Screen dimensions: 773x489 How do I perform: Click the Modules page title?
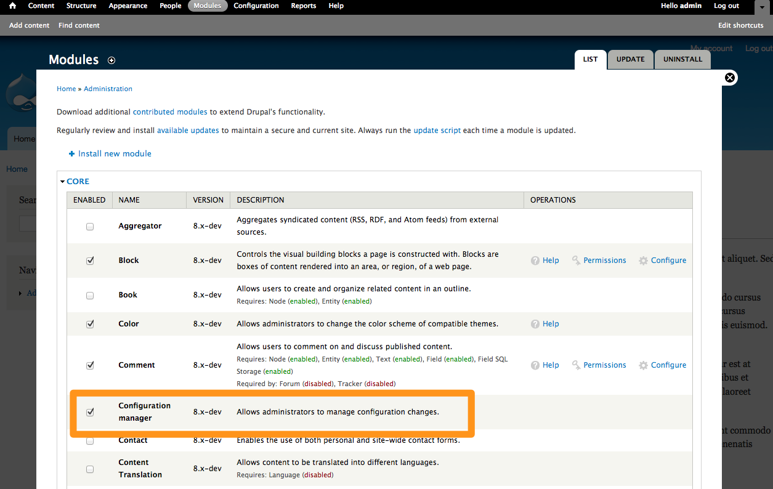[74, 60]
